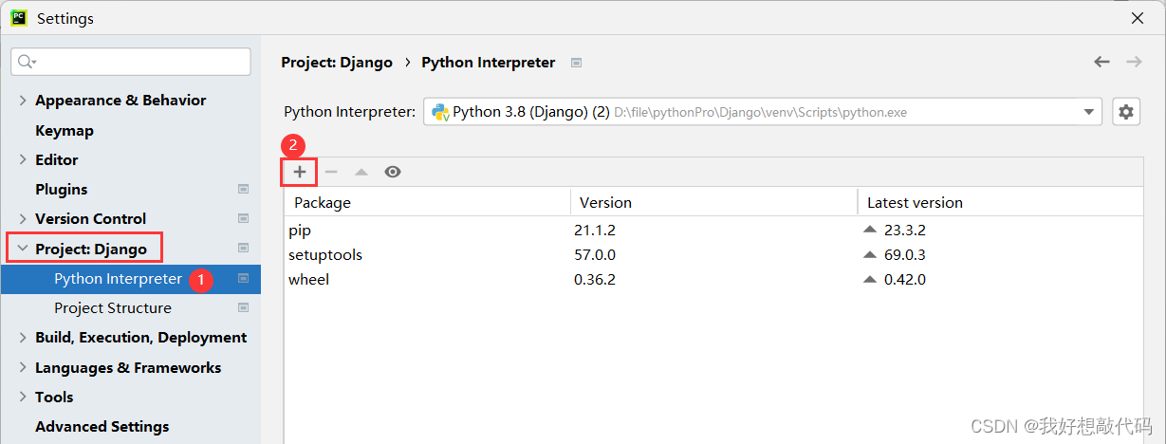Image resolution: width=1166 pixels, height=444 pixels.
Task: Click project icon next to Version Control
Action: click(x=243, y=219)
